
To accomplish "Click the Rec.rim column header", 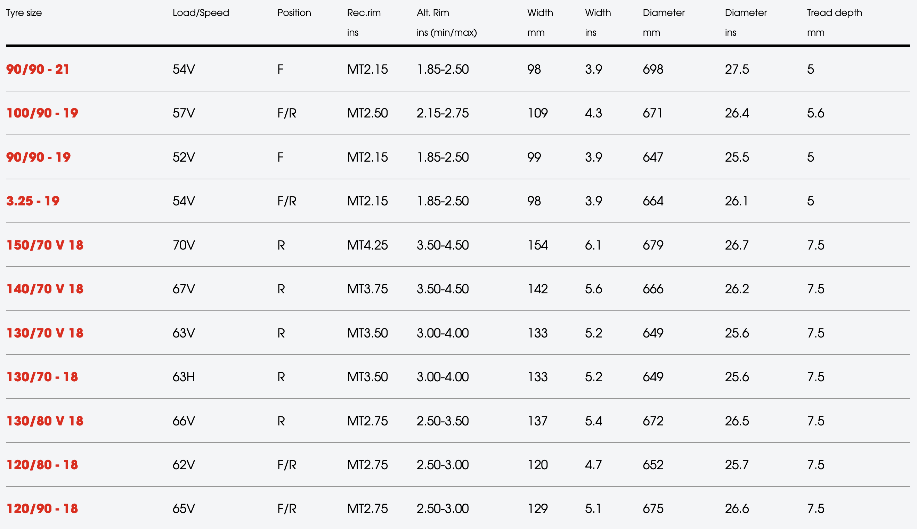I will pos(364,13).
